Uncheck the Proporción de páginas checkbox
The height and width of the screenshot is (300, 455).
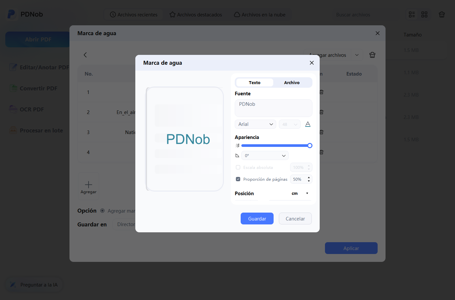click(x=238, y=179)
